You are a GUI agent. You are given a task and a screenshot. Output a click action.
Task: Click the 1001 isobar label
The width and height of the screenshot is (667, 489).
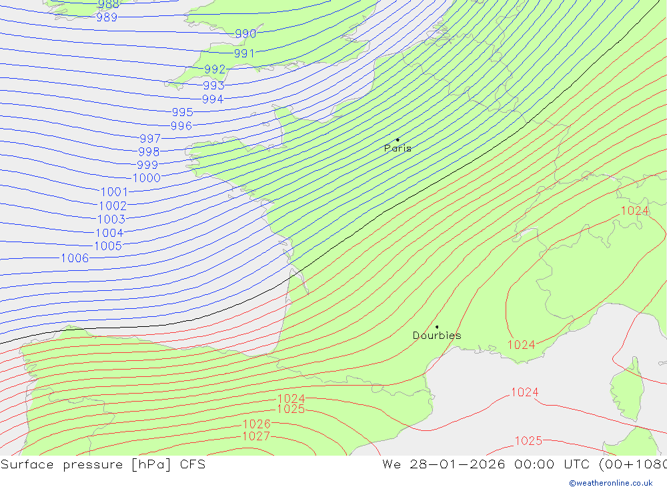click(114, 192)
